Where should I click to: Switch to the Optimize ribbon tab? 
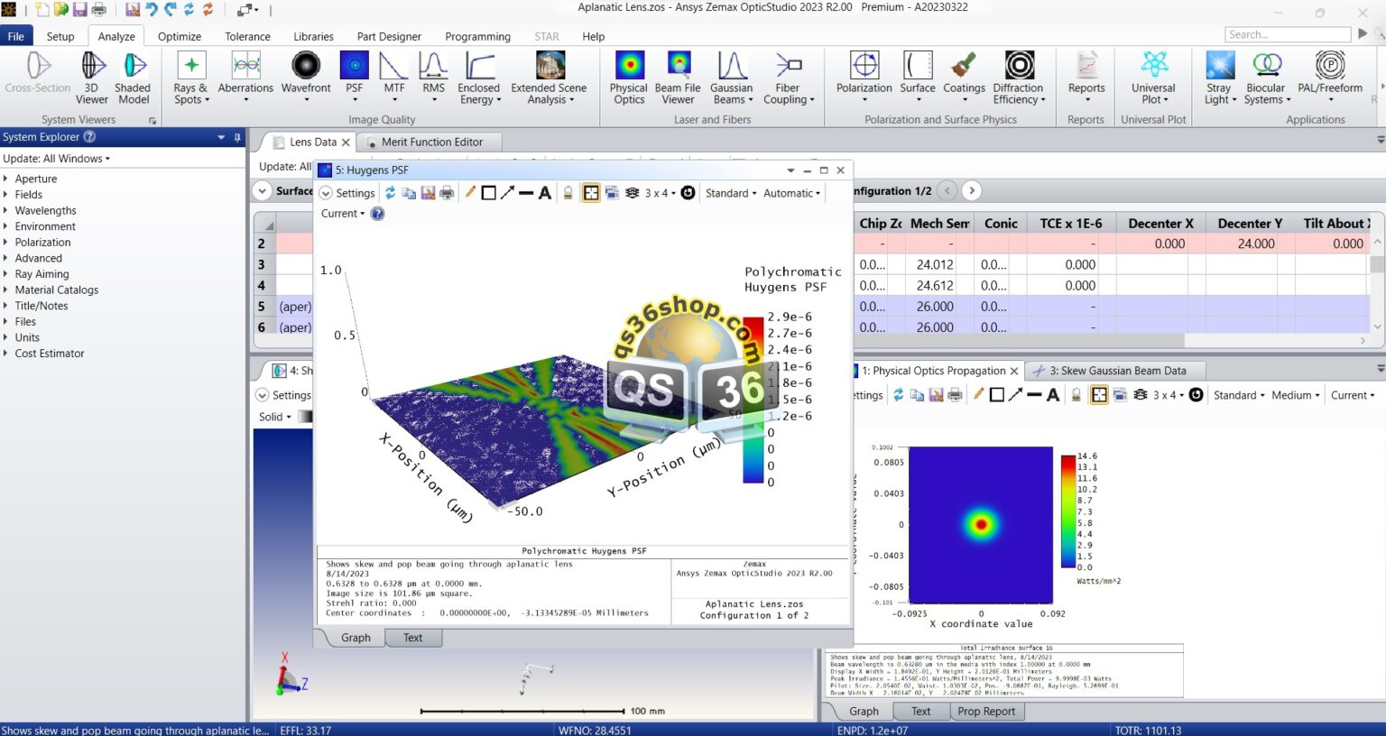(180, 36)
